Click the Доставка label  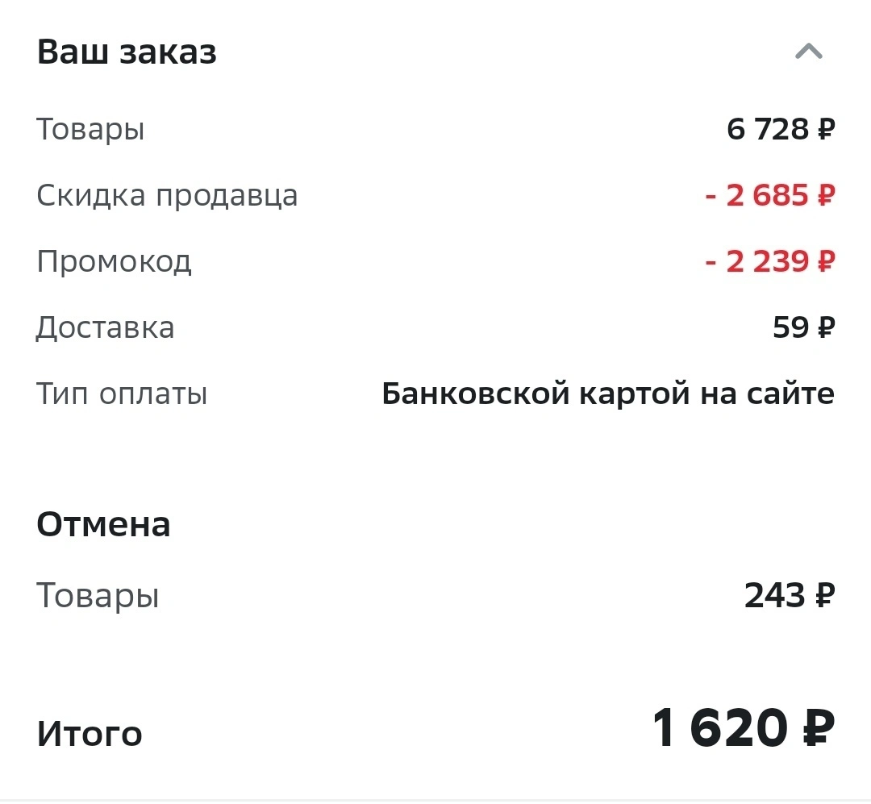click(x=106, y=327)
